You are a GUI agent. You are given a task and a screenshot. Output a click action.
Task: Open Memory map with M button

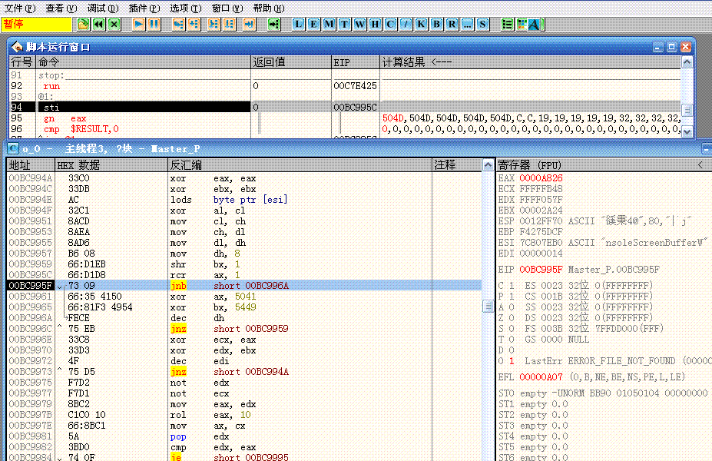330,24
